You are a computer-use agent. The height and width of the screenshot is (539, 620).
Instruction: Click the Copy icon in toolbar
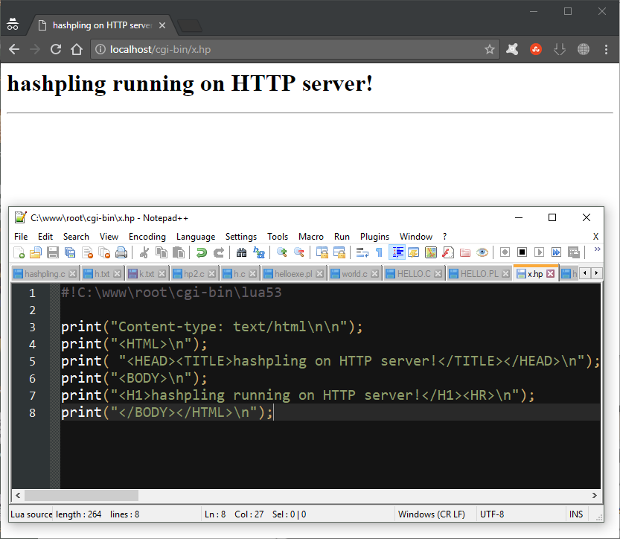coord(162,252)
